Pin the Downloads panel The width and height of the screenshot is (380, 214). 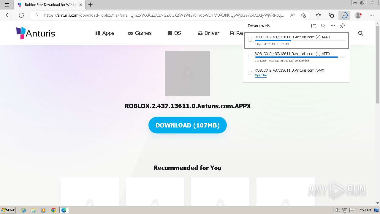[x=342, y=26]
